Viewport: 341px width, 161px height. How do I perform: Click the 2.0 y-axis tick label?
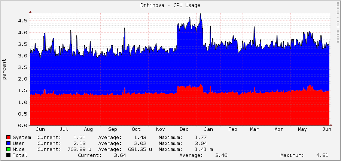(x=22, y=79)
